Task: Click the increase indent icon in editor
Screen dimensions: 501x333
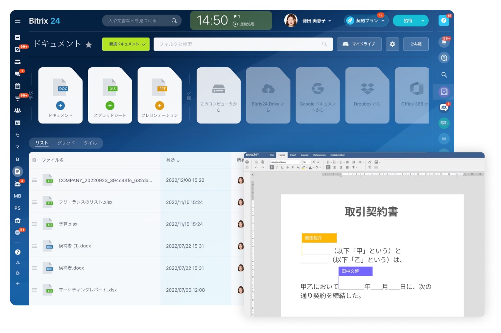Action: 354,162
